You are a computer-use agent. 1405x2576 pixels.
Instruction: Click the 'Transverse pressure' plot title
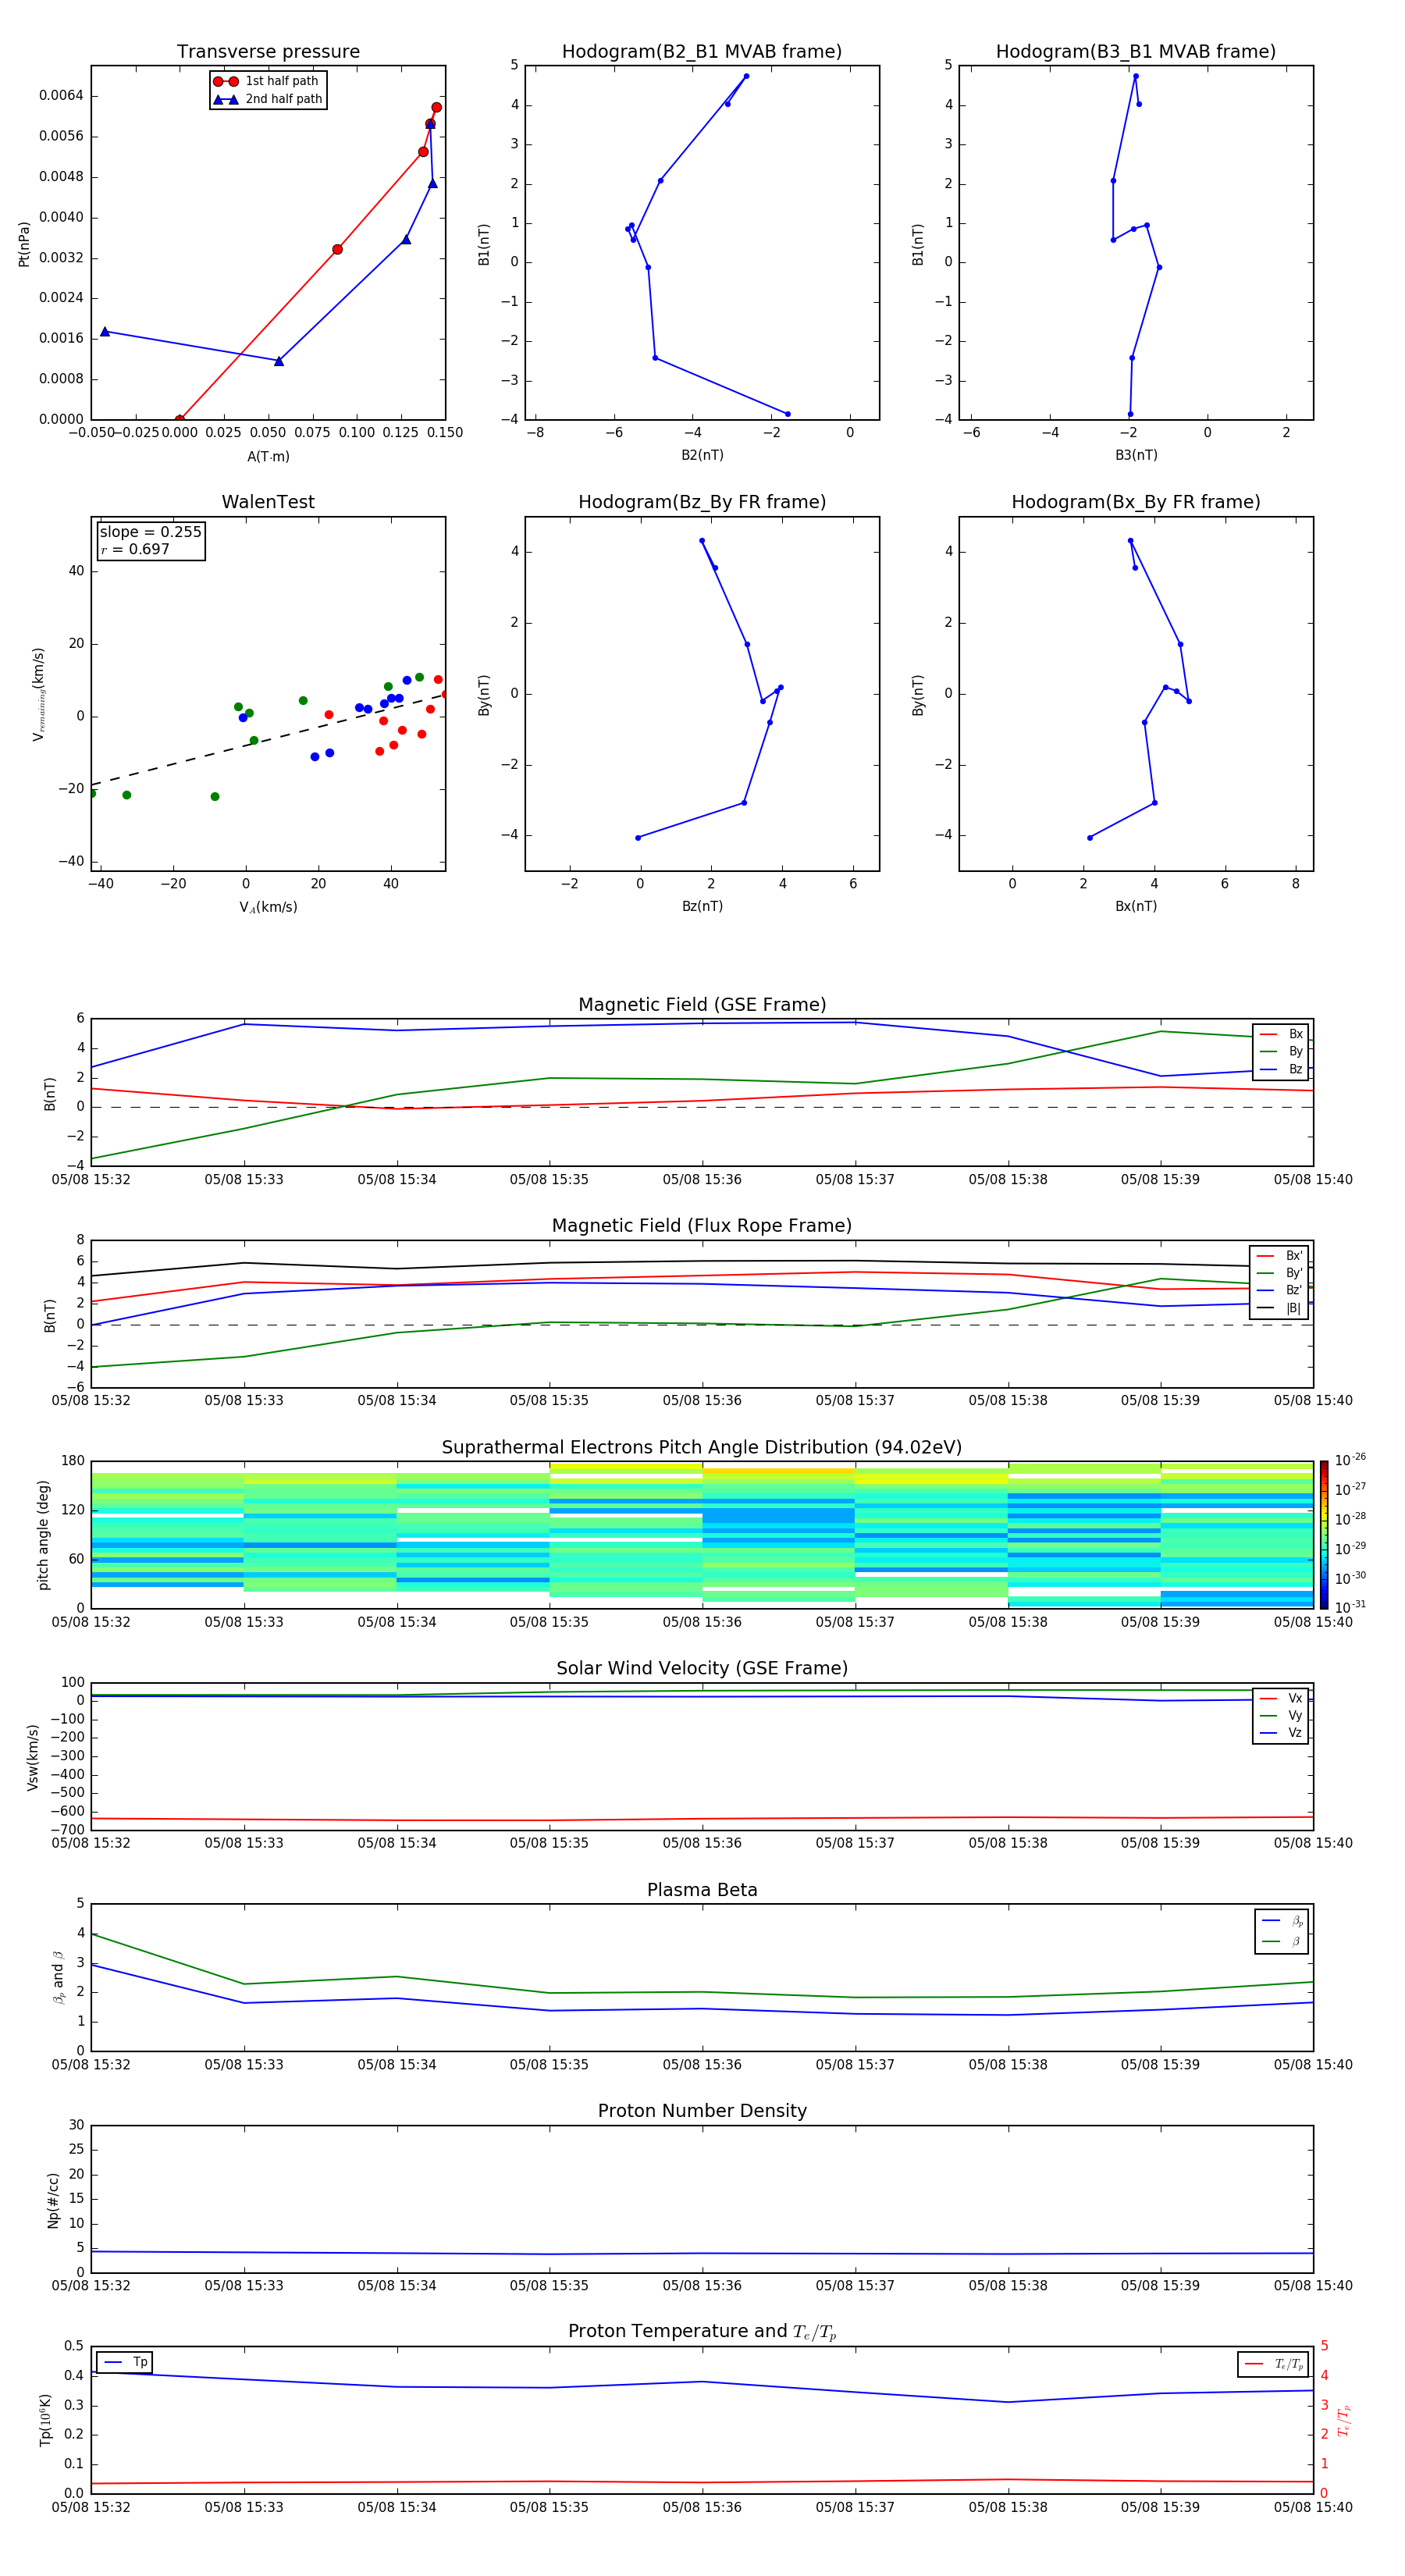[268, 52]
